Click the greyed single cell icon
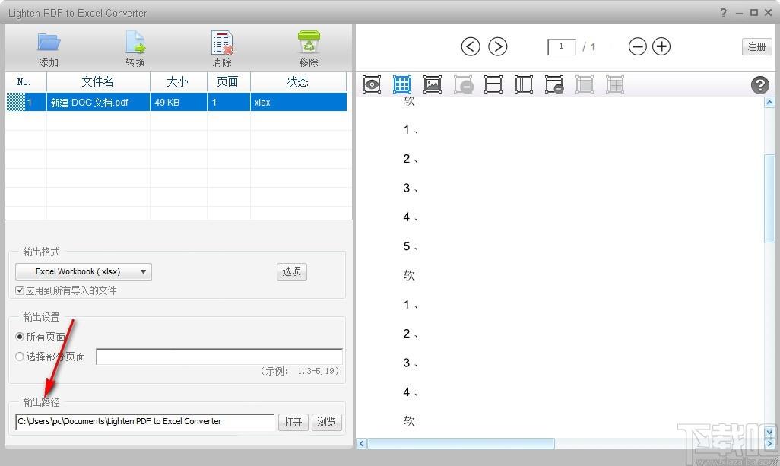780x466 pixels. pos(585,84)
